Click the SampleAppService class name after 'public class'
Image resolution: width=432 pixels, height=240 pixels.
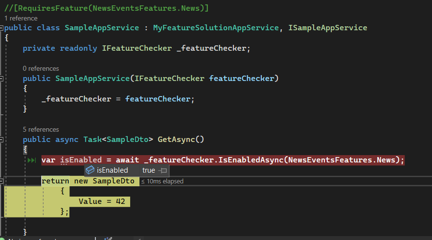[102, 28]
